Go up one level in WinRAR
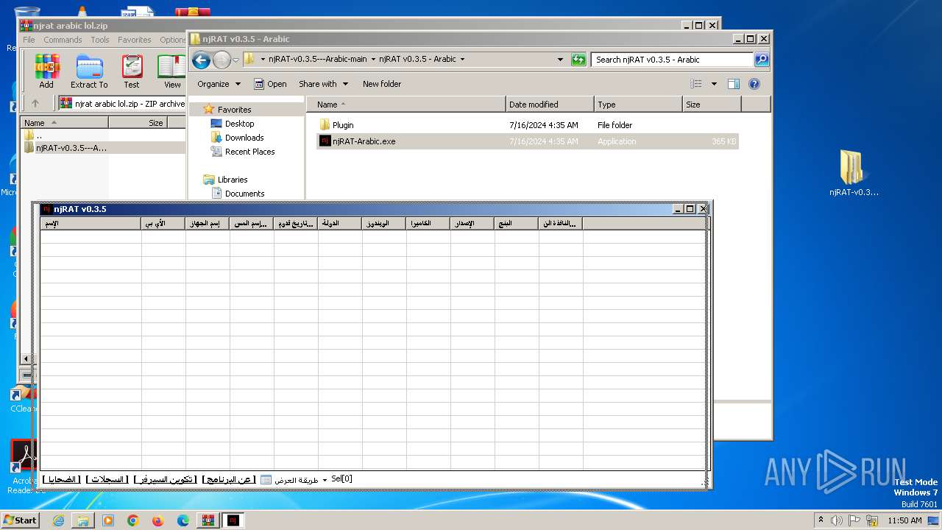This screenshot has height=530, width=942. pyautogui.click(x=35, y=104)
